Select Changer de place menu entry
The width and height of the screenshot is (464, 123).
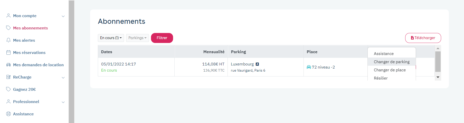[x=390, y=70]
